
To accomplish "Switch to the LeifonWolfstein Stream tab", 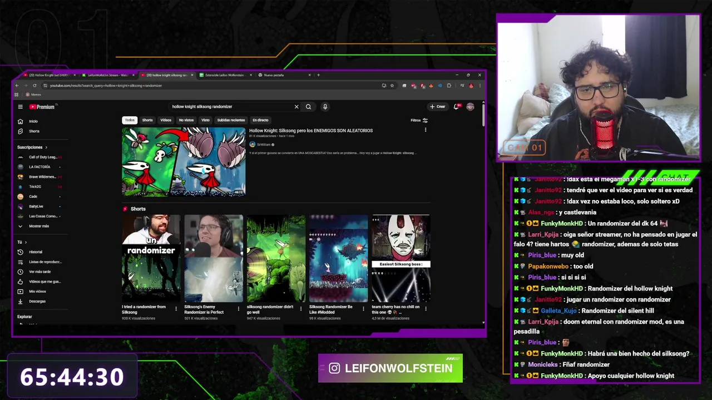I will click(x=107, y=75).
